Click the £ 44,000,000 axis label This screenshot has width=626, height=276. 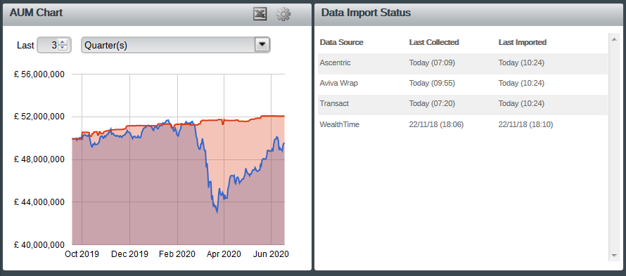(39, 202)
